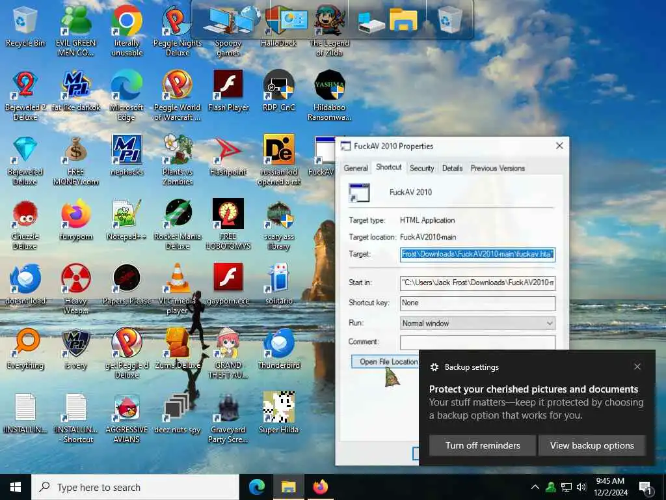Open the Thunderbird desktop shortcut

[278, 349]
